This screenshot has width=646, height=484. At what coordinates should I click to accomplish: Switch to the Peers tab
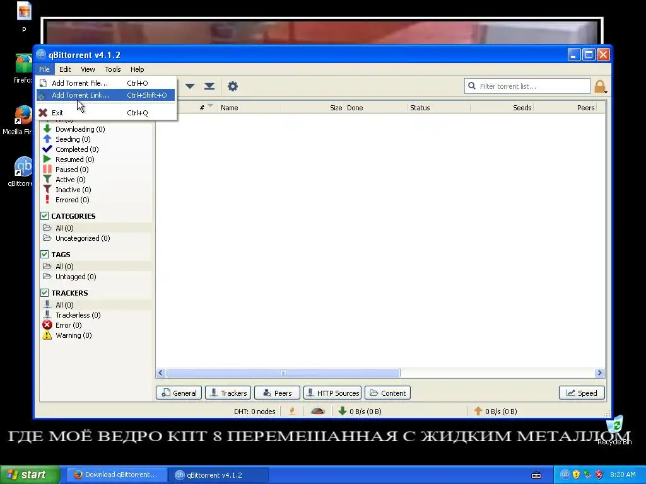point(277,393)
